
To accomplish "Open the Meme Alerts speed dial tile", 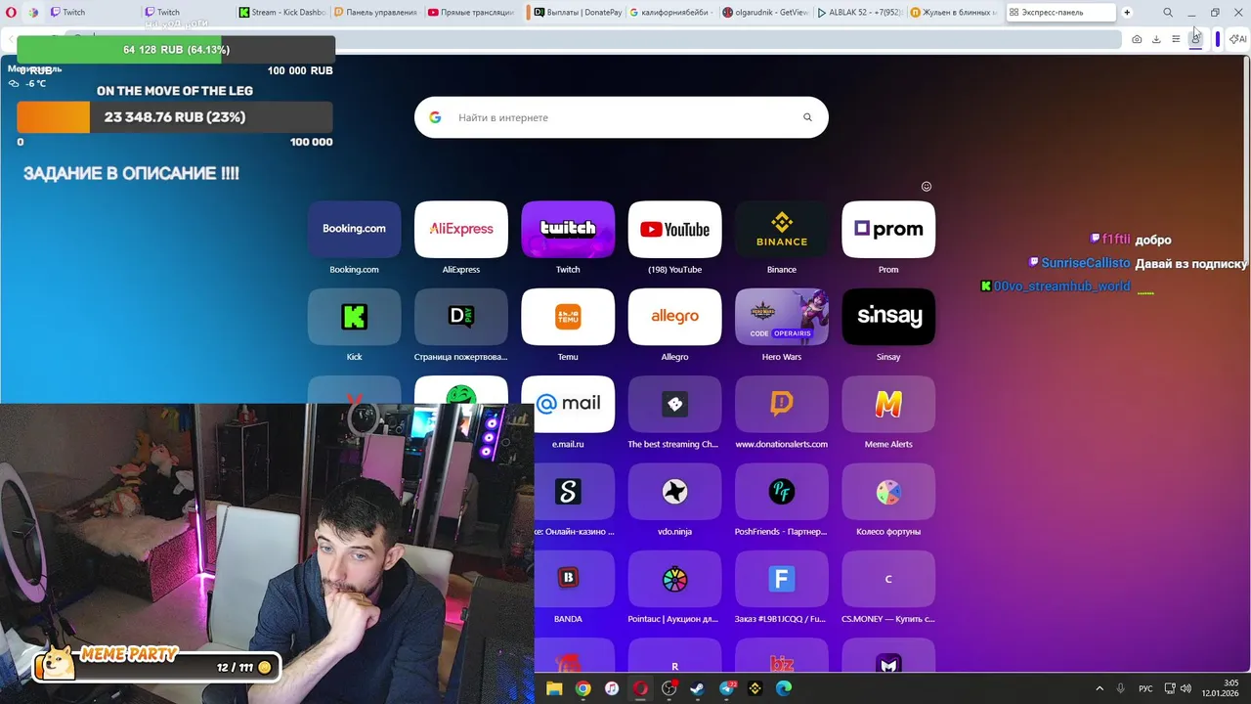I will coord(888,404).
